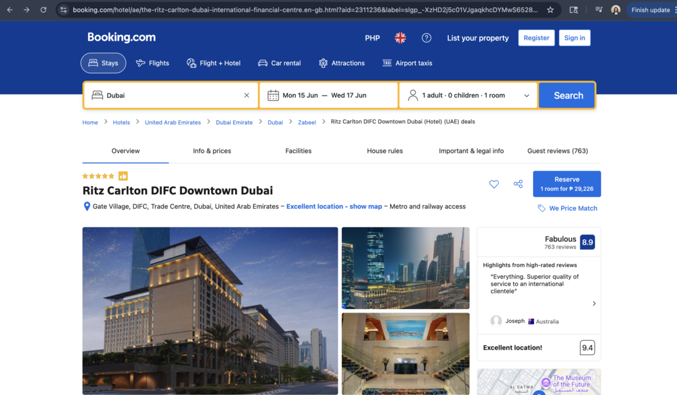
Task: Share the property with share icon
Action: [x=518, y=184]
